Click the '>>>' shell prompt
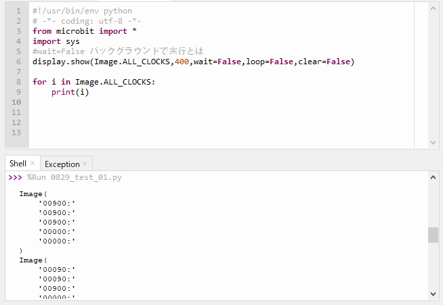Image resolution: width=443 pixels, height=305 pixels. (16, 177)
